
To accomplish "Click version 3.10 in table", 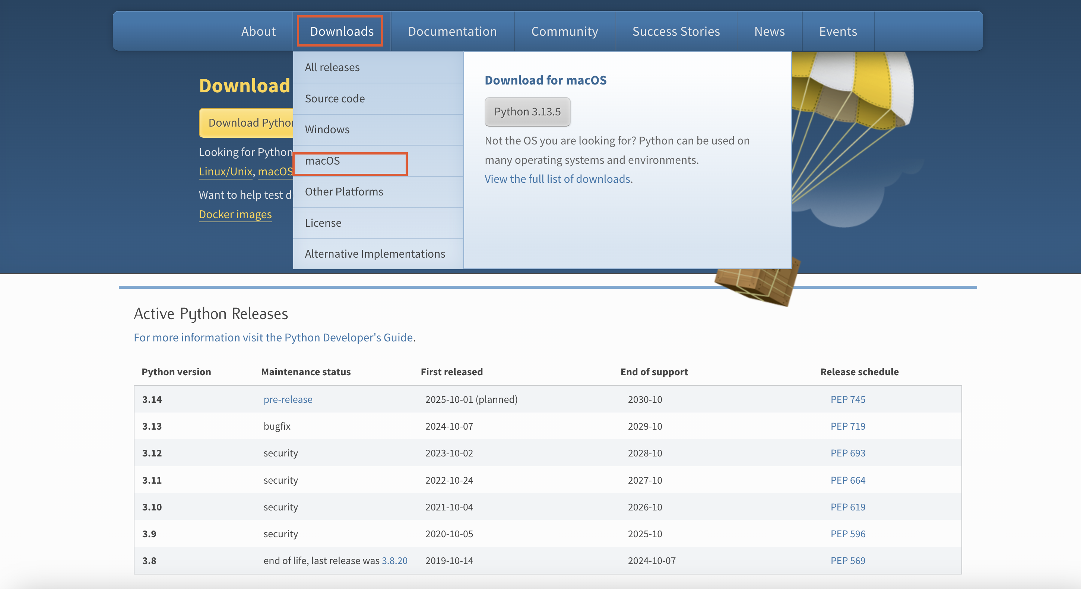I will pos(152,507).
